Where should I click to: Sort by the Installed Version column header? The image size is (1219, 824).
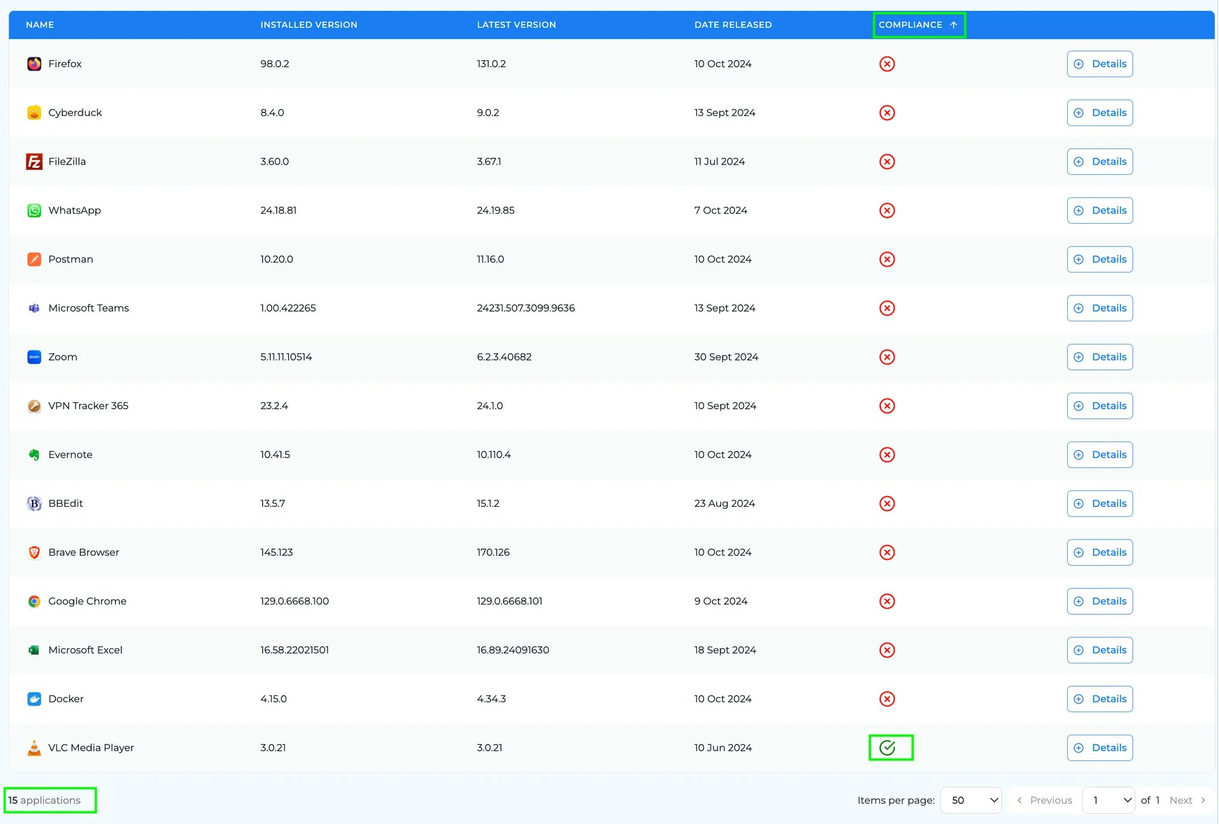point(308,25)
